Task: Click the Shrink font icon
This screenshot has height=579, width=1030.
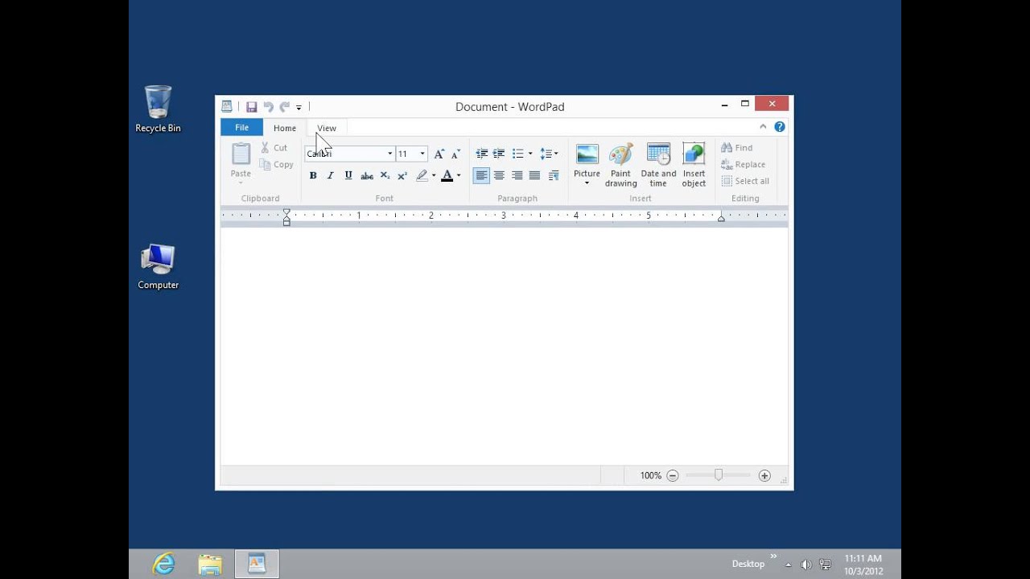Action: (455, 154)
